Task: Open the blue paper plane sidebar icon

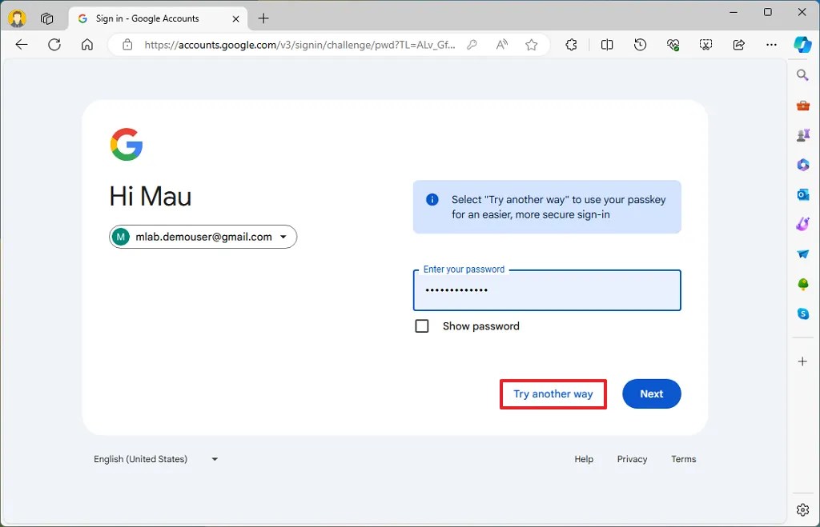Action: (x=803, y=254)
